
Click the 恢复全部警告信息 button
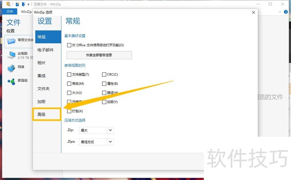(99, 55)
